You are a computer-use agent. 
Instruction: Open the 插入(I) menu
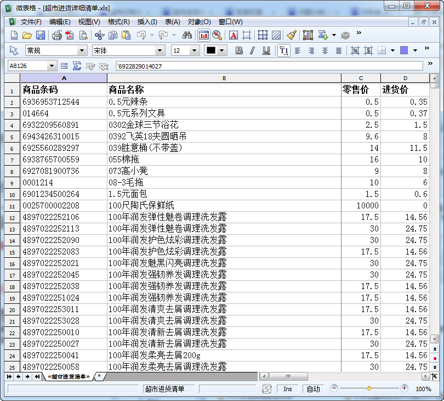tap(147, 22)
